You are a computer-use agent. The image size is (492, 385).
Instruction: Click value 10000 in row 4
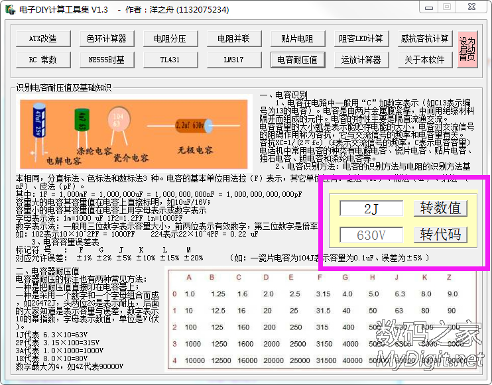194,360
